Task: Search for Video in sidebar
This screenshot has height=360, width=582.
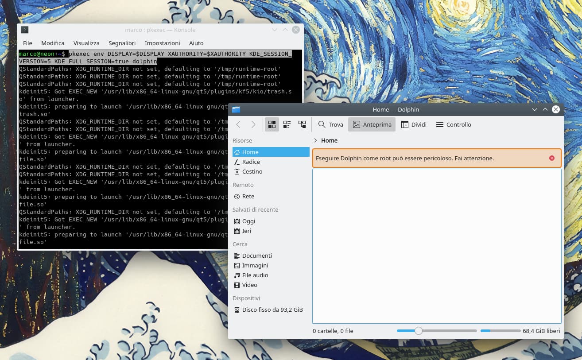Action: coord(271,285)
